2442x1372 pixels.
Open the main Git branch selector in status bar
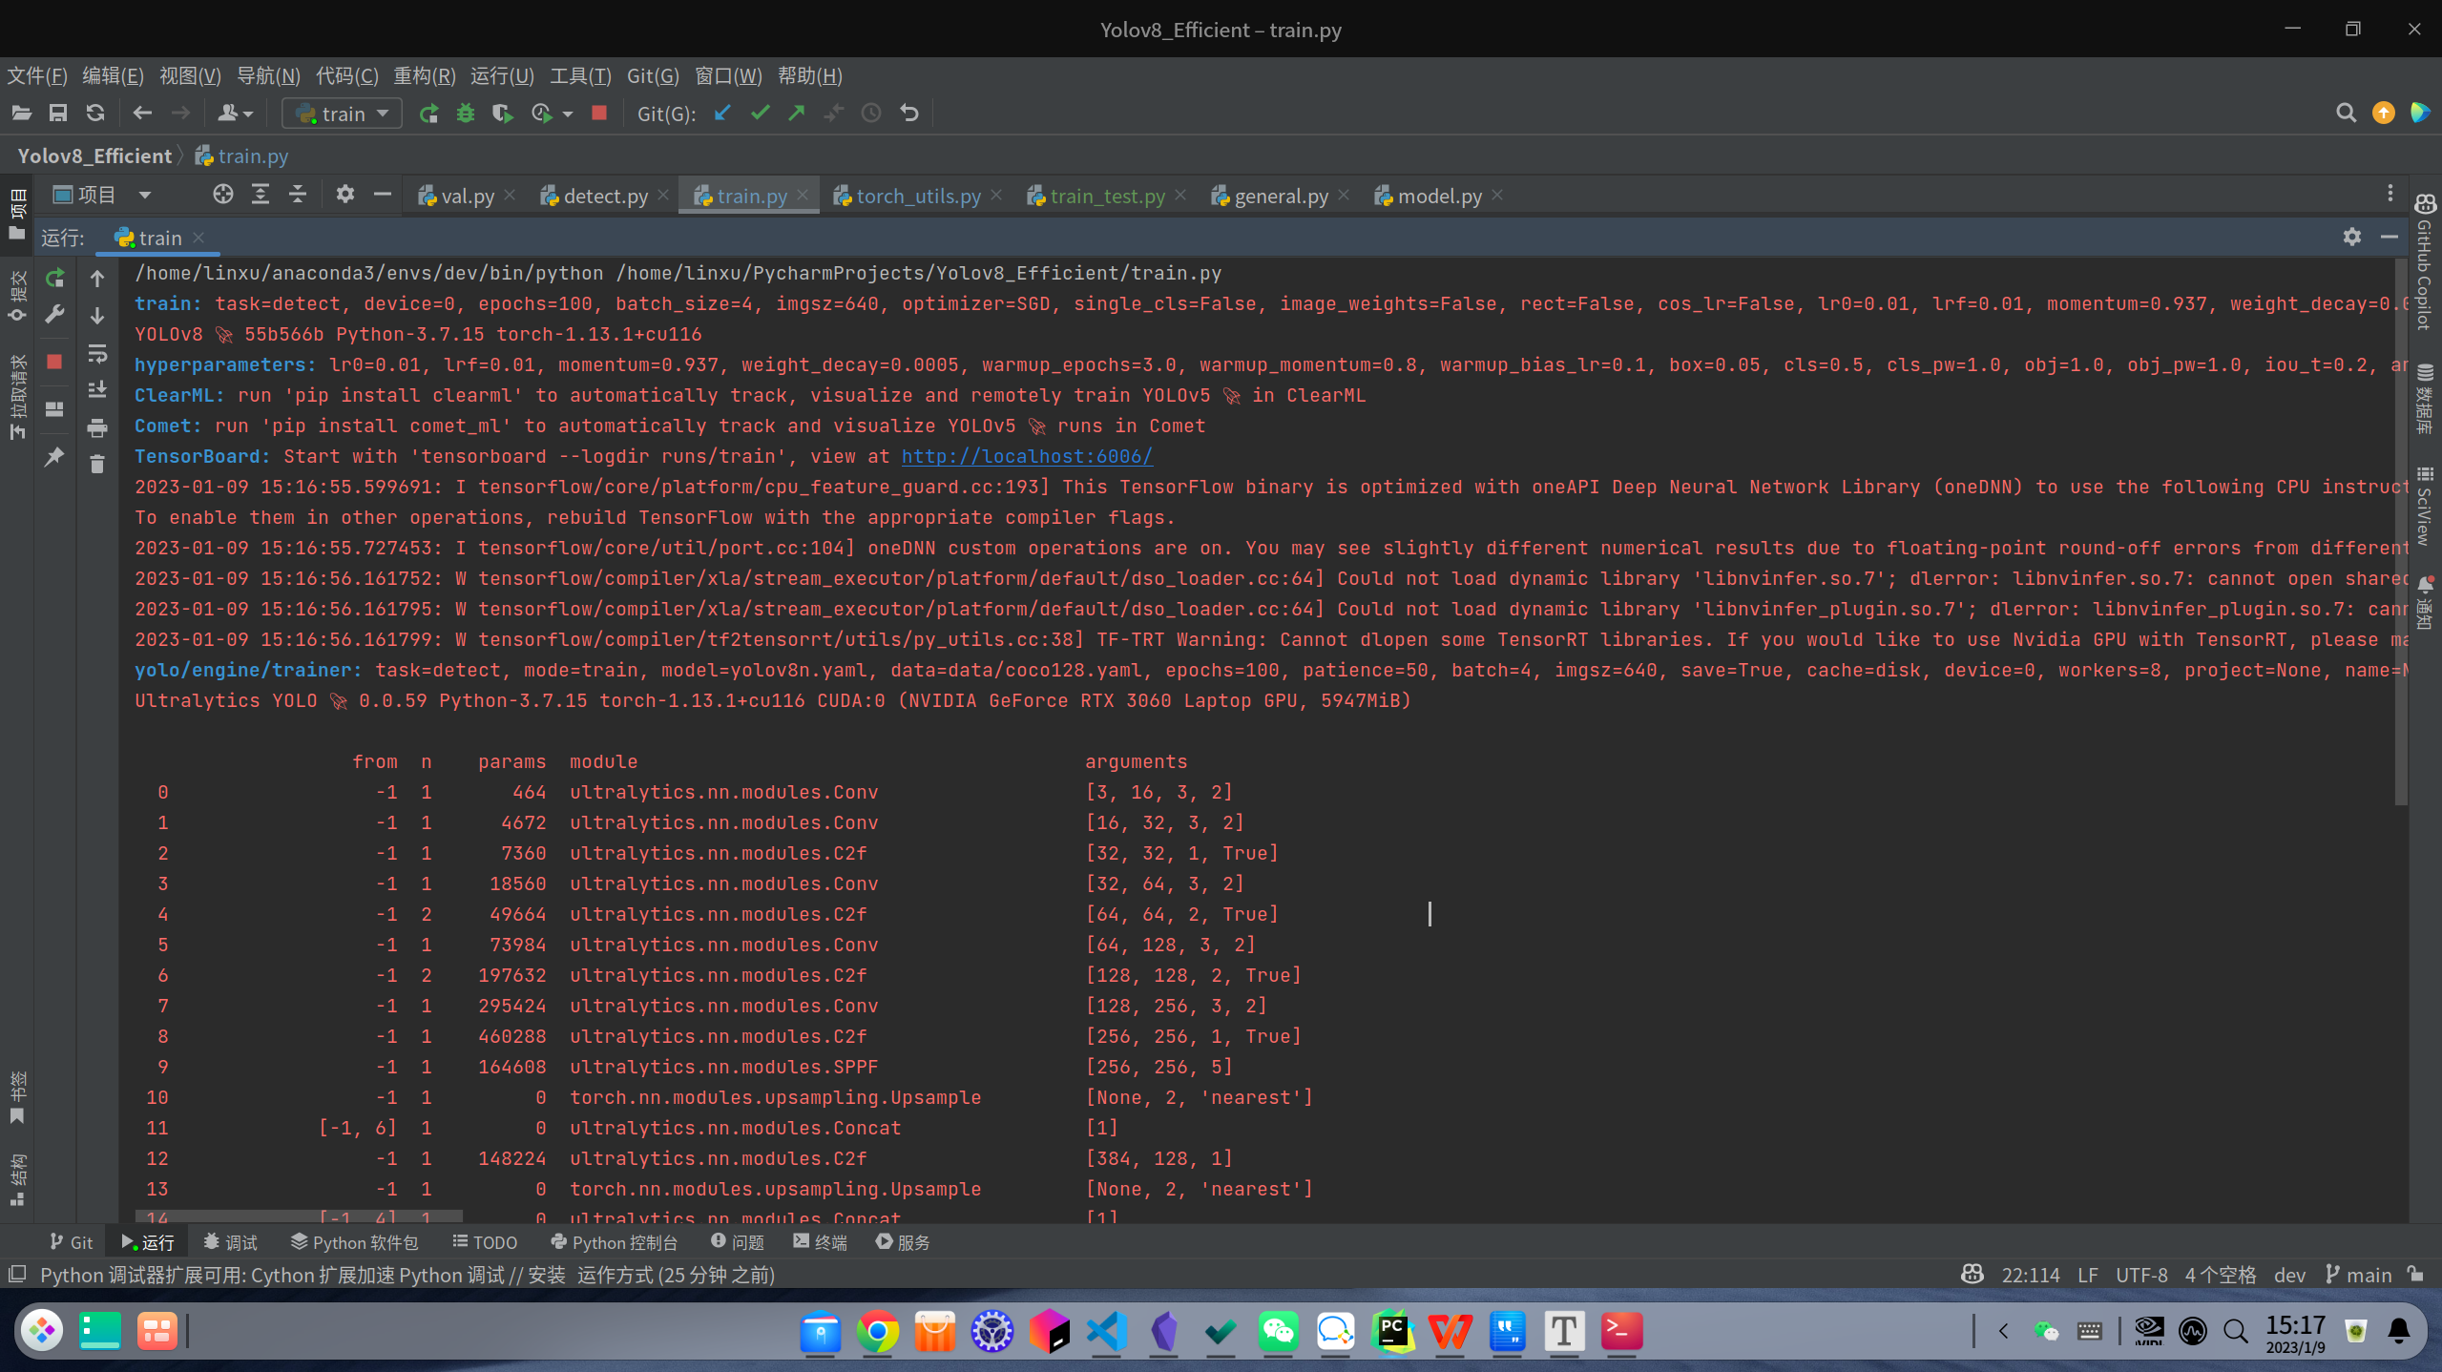point(2358,1275)
